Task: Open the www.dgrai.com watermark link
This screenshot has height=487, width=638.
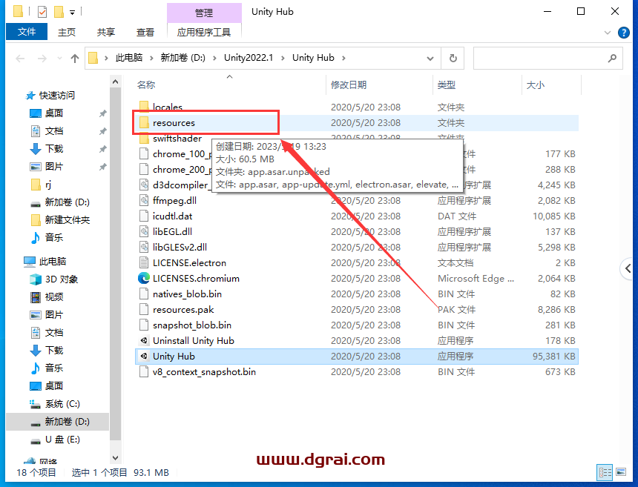Action: [320, 460]
